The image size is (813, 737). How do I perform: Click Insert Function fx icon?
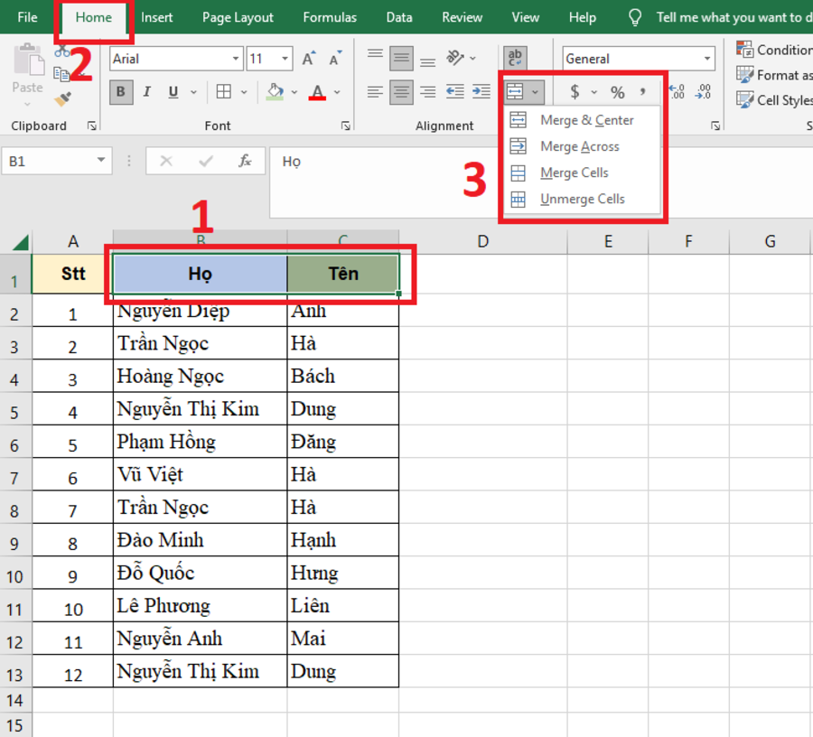pyautogui.click(x=245, y=161)
